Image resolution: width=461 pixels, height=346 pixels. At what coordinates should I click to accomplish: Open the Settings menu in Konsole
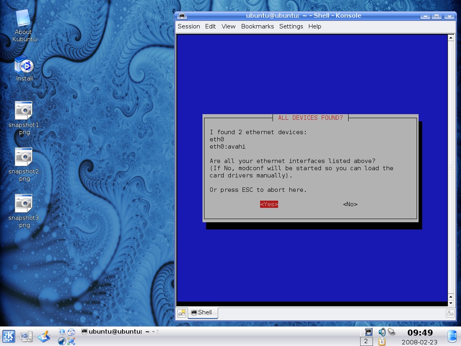[x=291, y=26]
